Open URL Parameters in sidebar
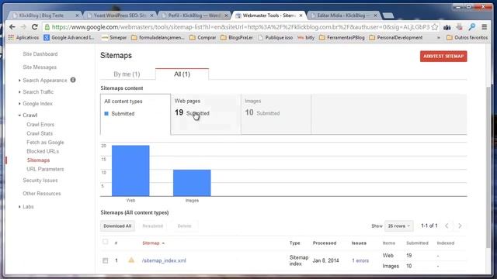This screenshot has height=279, width=497. 45,169
